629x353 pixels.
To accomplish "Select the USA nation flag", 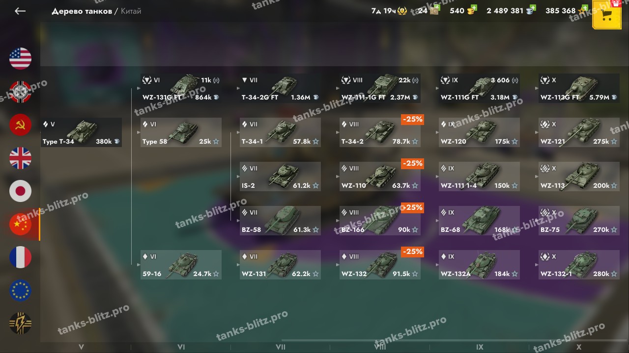I will (x=20, y=58).
